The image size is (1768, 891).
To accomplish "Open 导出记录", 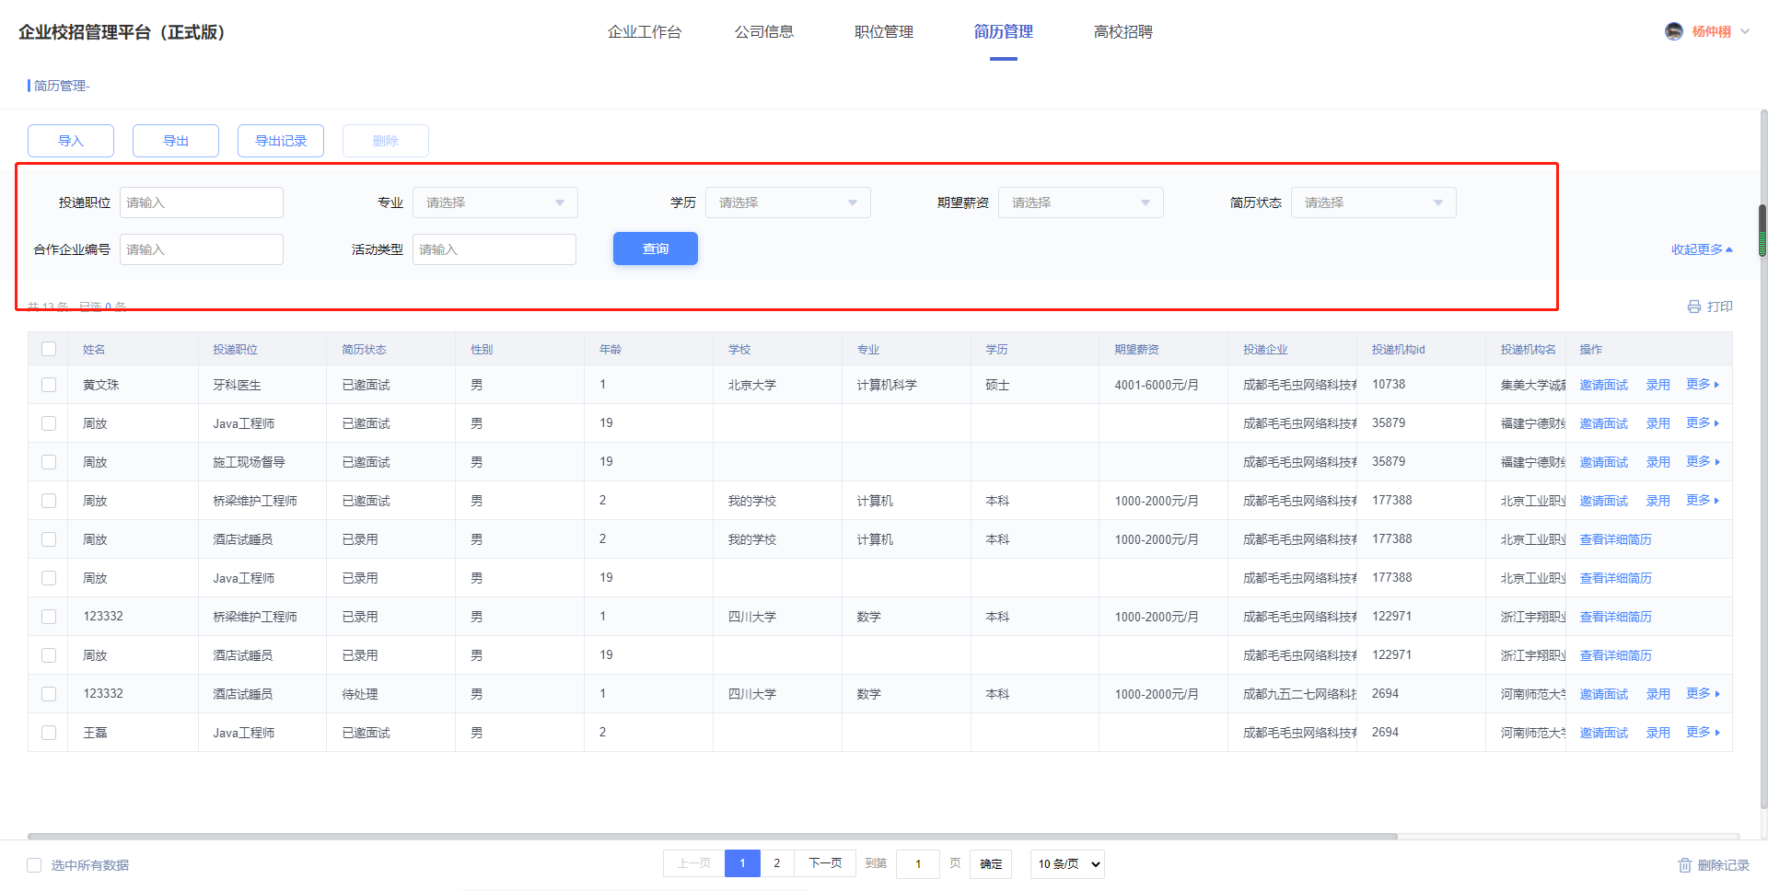I will (281, 141).
